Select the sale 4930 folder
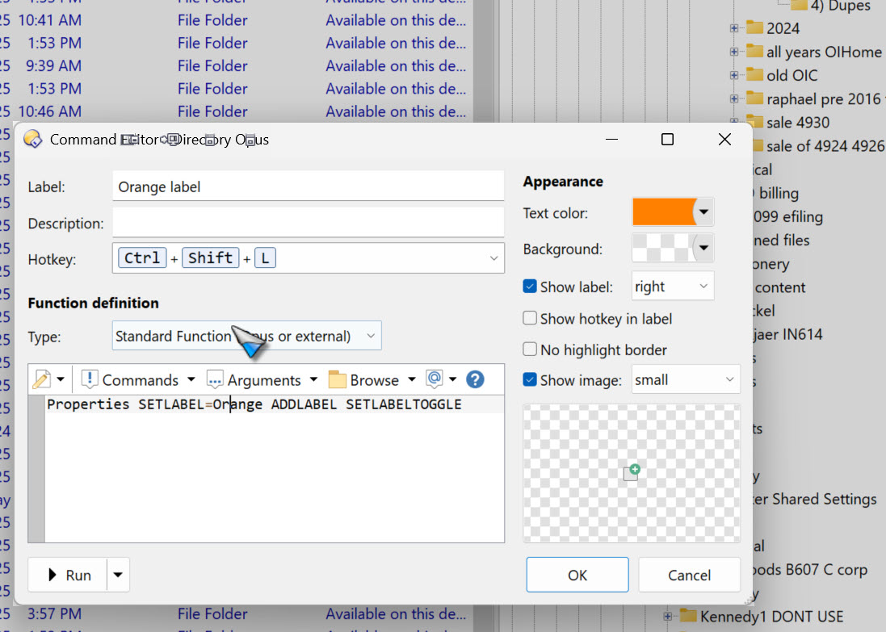The height and width of the screenshot is (632, 886). [x=798, y=123]
